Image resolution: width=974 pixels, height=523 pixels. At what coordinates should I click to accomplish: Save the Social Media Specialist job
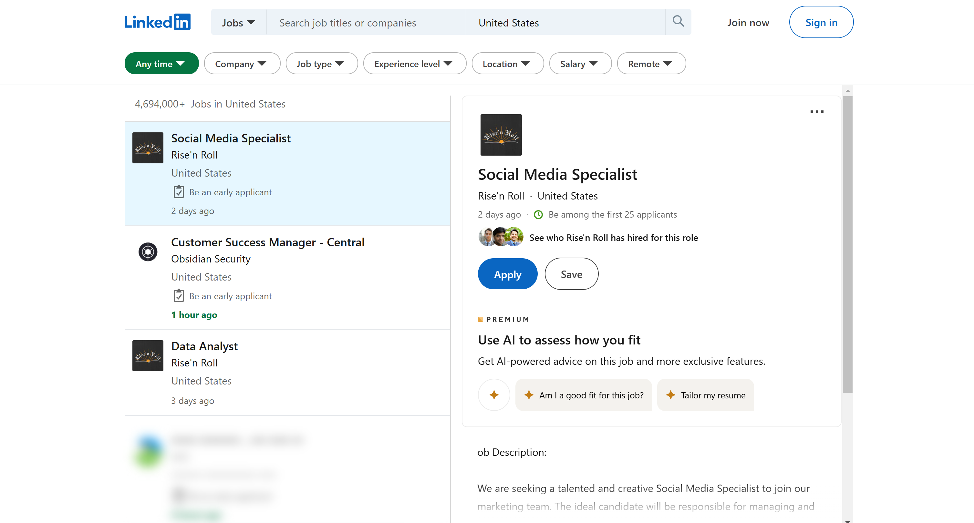point(571,273)
